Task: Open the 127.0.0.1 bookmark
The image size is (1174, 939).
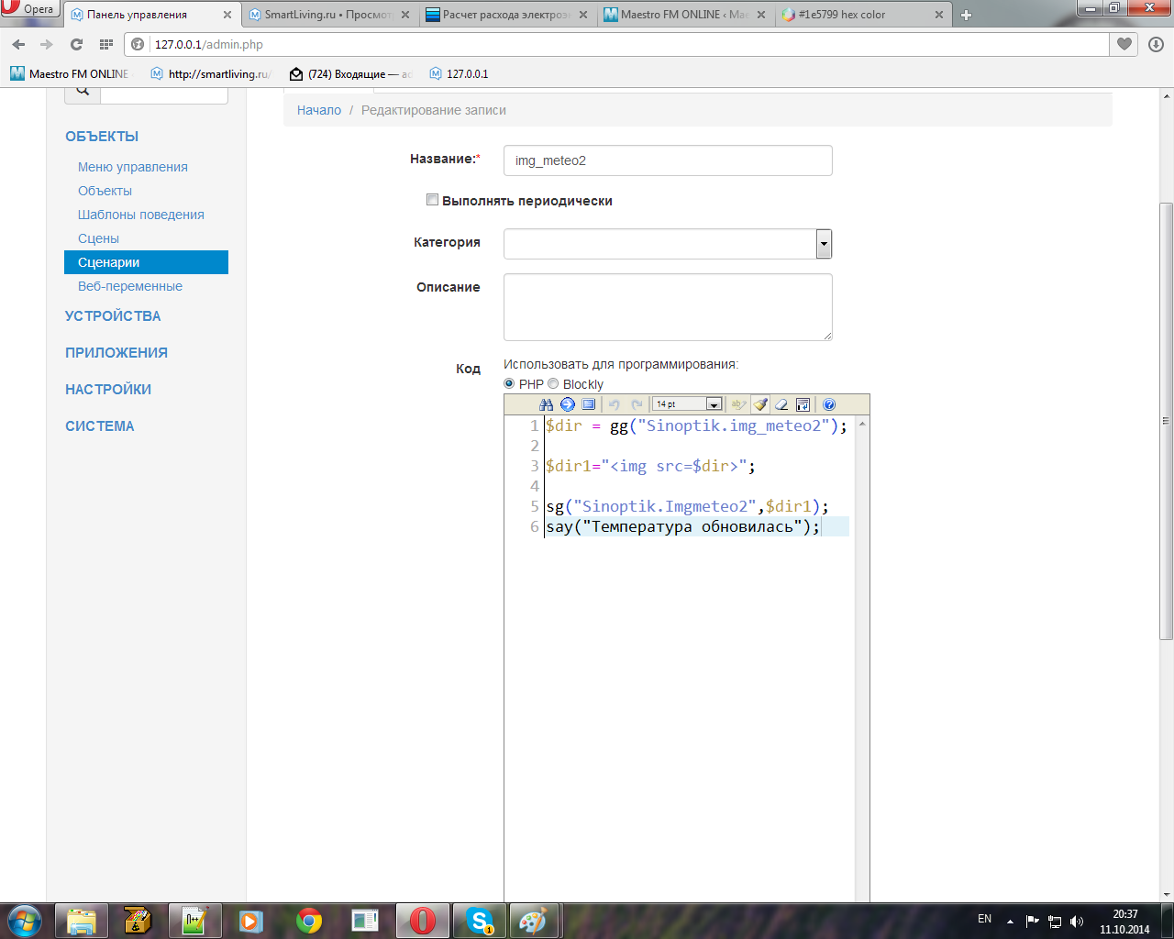Action: click(459, 74)
